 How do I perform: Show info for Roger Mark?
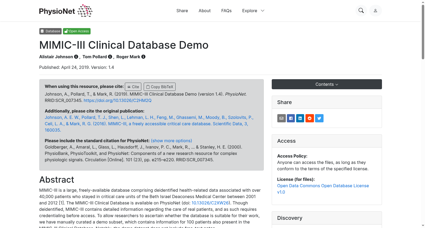(x=143, y=57)
